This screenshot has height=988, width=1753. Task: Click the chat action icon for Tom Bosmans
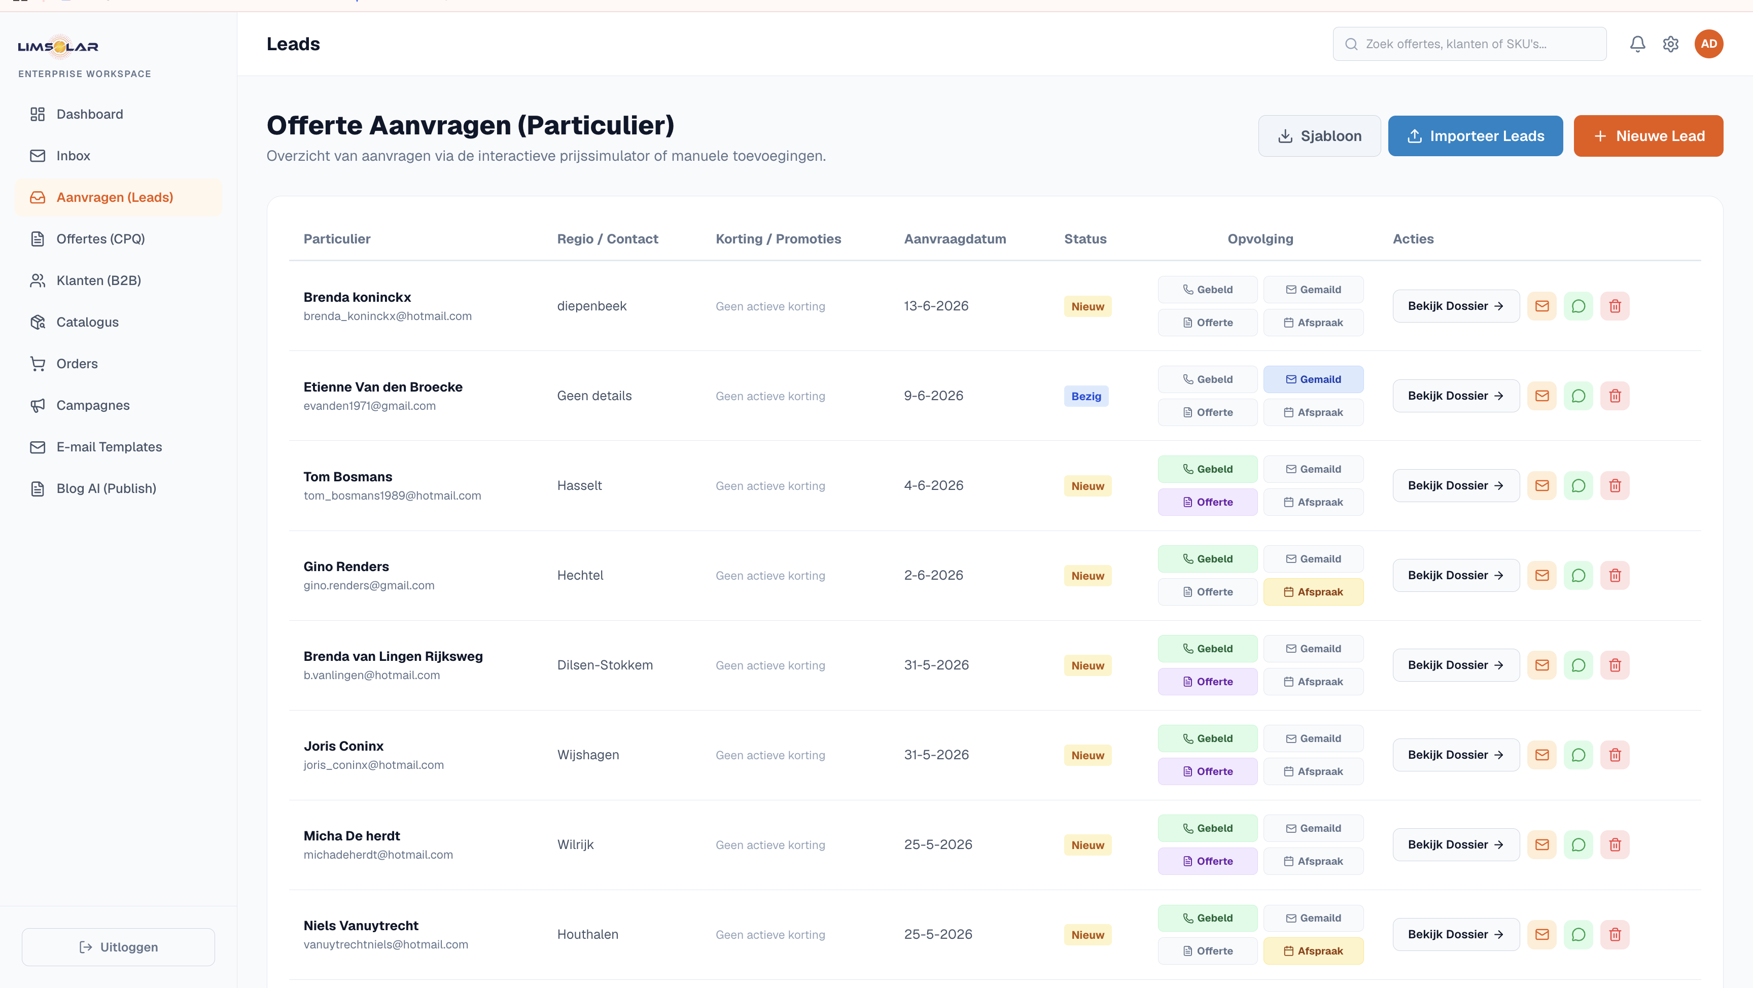(x=1578, y=486)
